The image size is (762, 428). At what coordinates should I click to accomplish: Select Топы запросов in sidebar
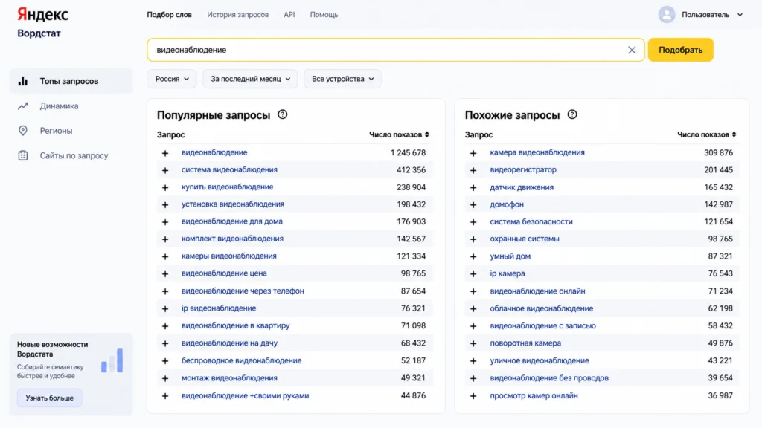click(71, 81)
